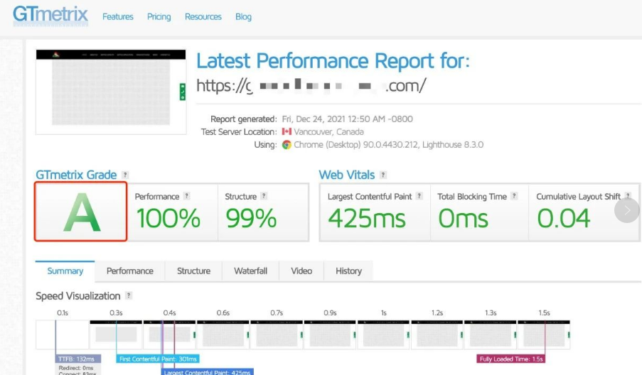Click 'Redirect: 0ms' timing text
Viewport: 642px width, 375px height.
click(76, 368)
